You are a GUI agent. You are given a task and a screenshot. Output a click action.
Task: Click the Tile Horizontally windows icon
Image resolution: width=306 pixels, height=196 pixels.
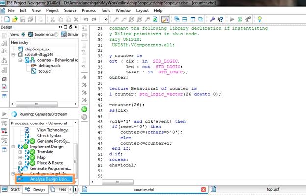click(x=184, y=19)
